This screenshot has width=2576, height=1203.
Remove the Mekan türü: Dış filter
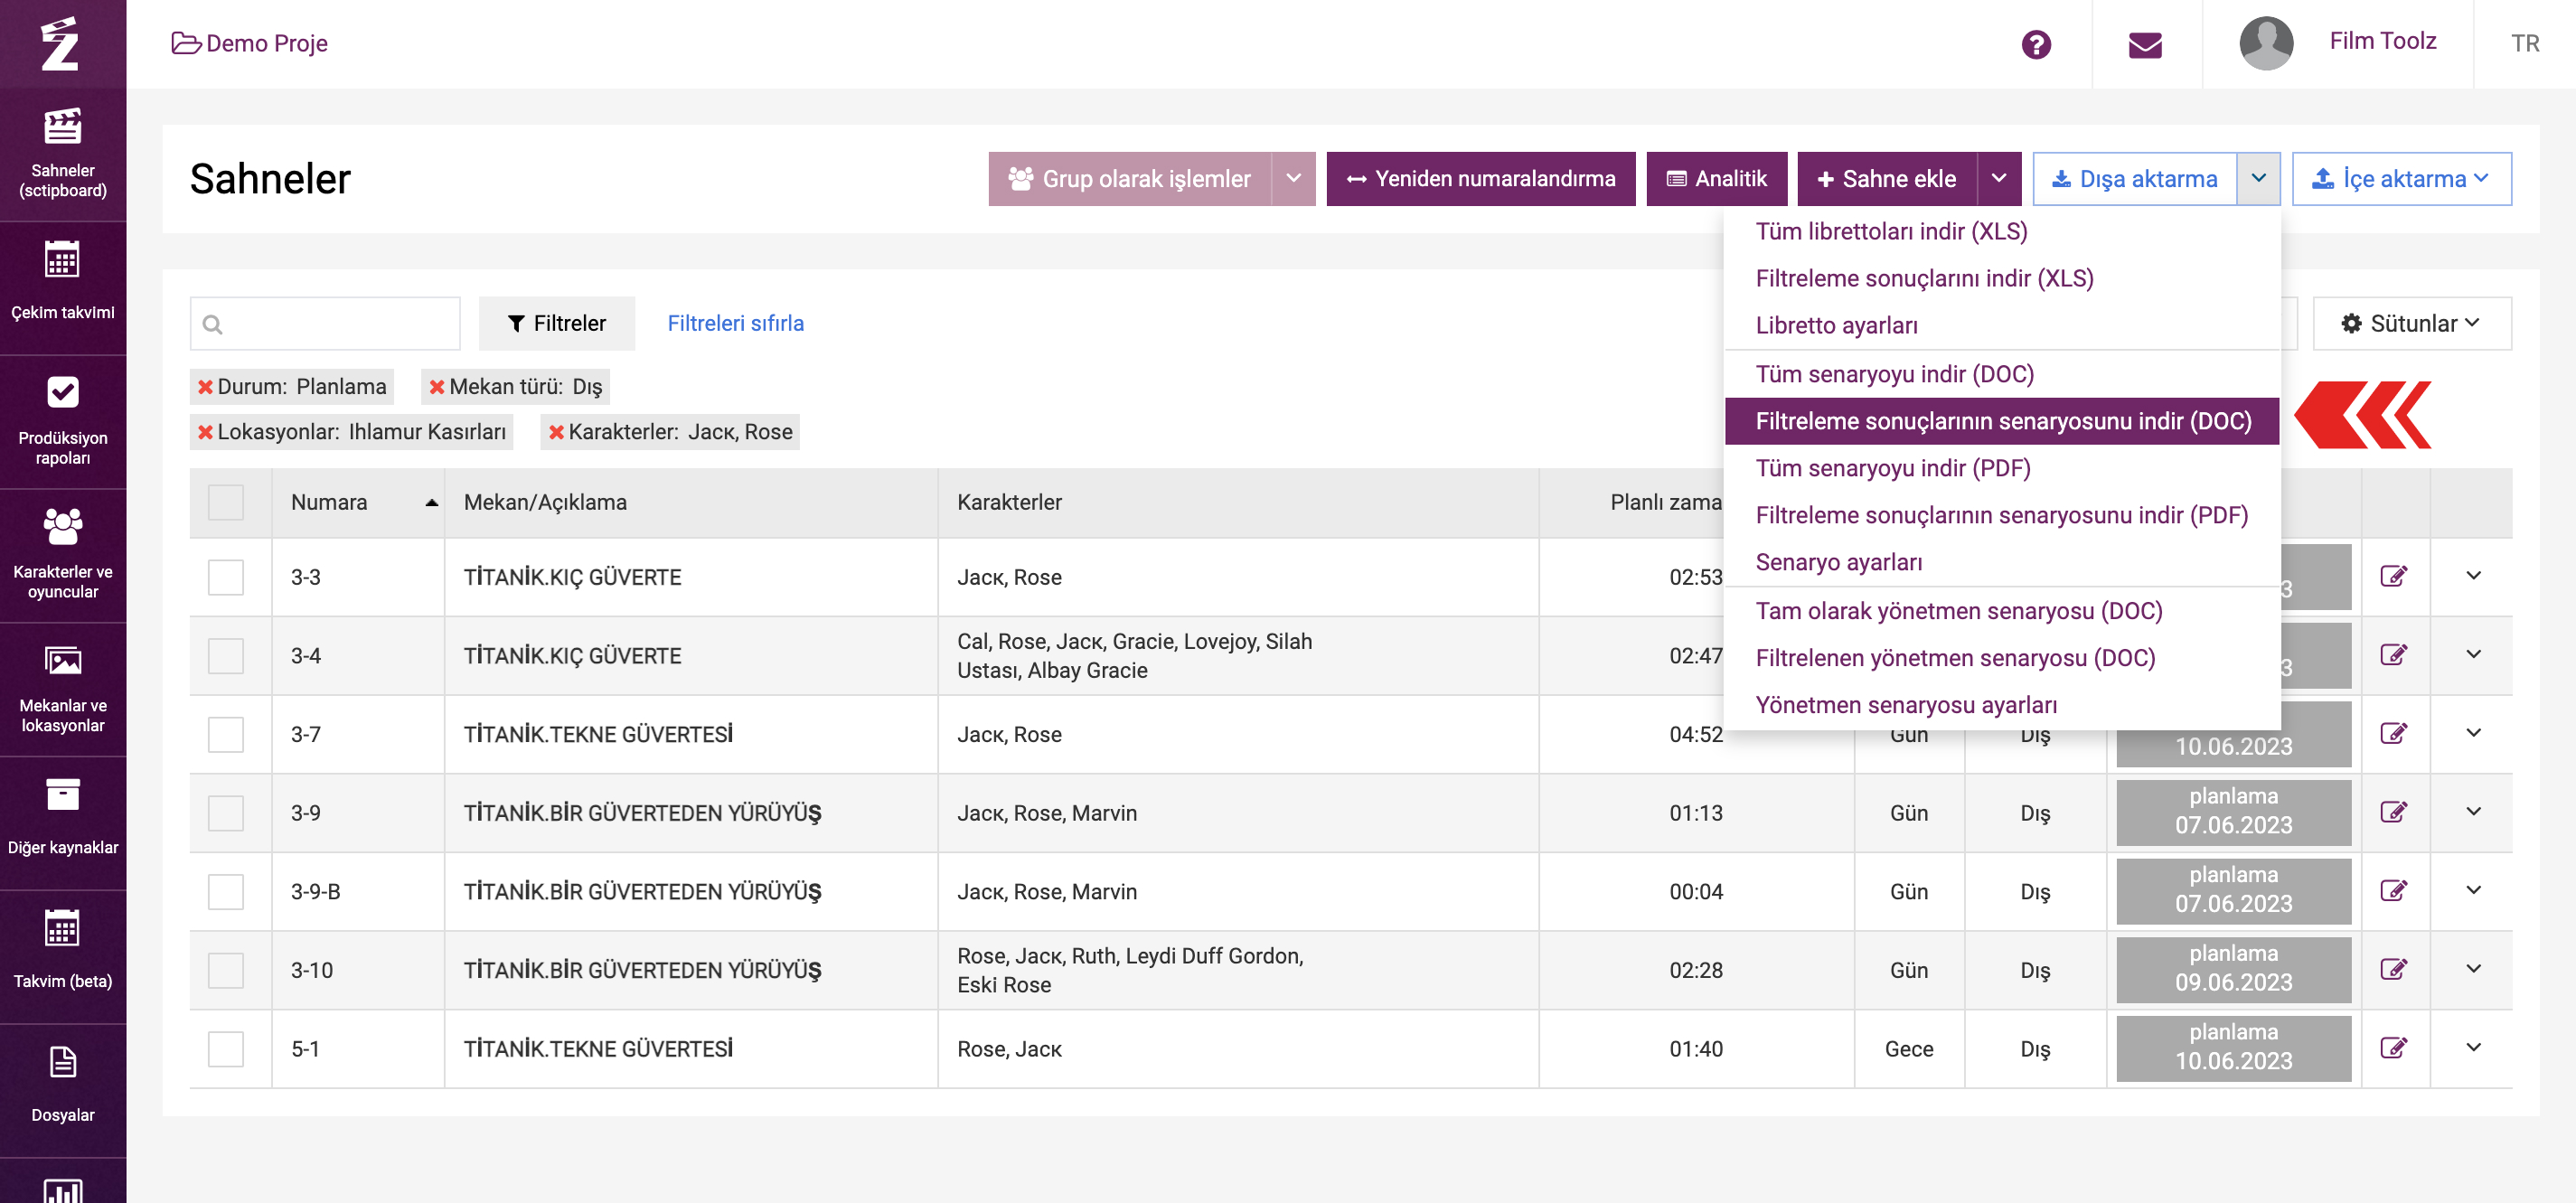point(436,387)
